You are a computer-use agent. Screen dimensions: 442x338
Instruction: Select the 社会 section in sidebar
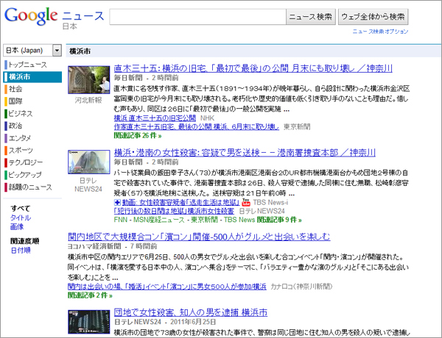coord(16,89)
